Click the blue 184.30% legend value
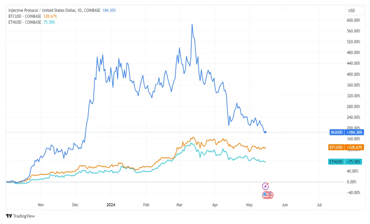This screenshot has height=224, width=370. click(109, 10)
